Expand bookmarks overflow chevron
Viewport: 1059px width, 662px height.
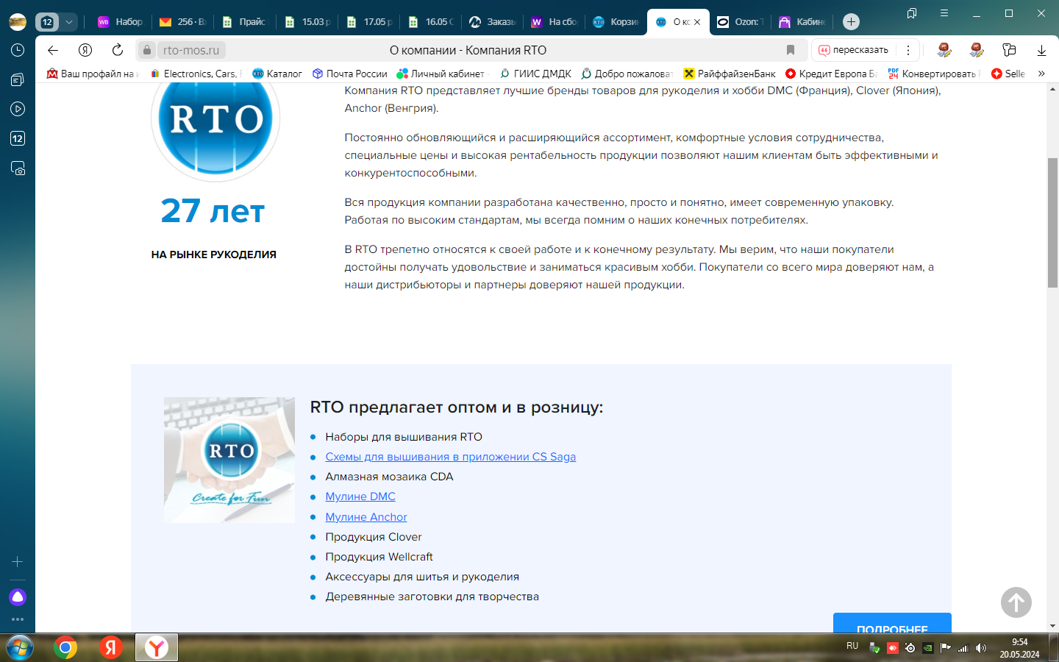coord(1041,74)
